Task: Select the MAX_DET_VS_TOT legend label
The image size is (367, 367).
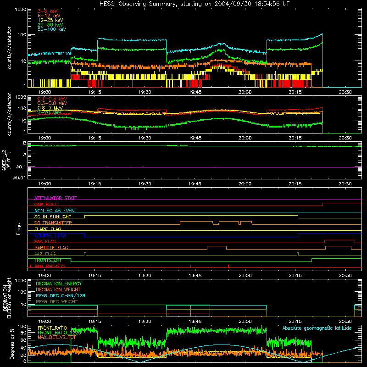Action: (57, 337)
